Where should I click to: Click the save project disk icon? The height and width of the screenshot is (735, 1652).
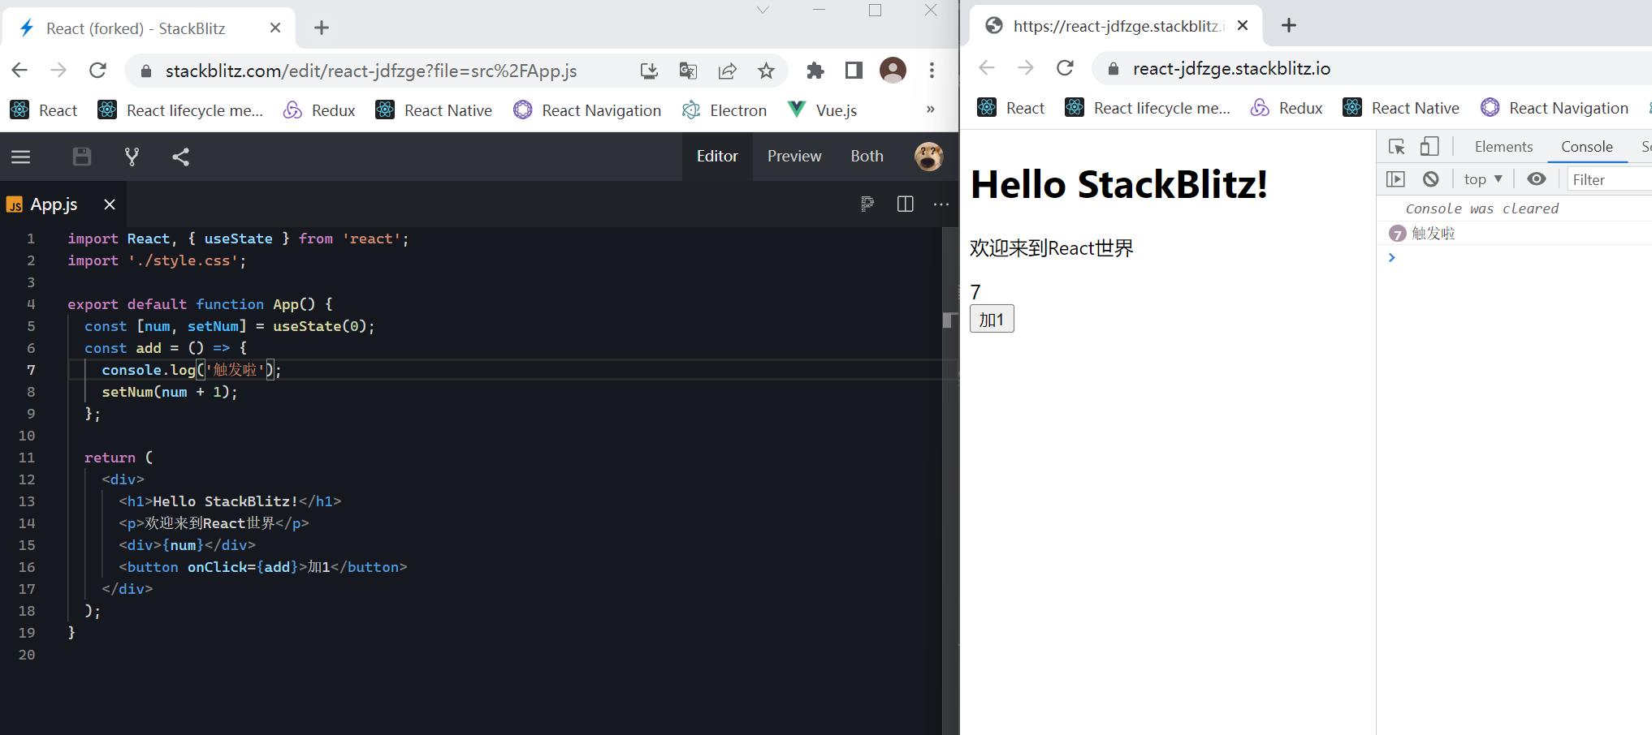tap(82, 157)
